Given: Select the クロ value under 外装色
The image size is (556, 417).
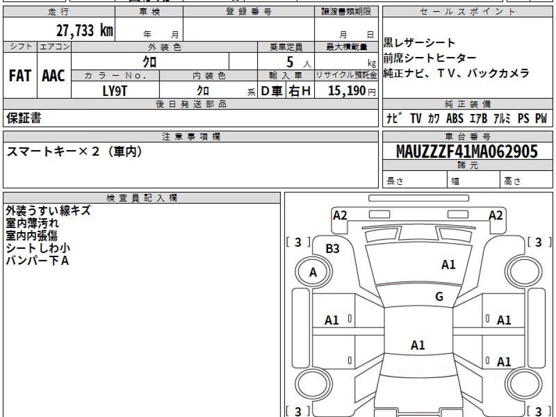Looking at the screenshot, I should [150, 61].
